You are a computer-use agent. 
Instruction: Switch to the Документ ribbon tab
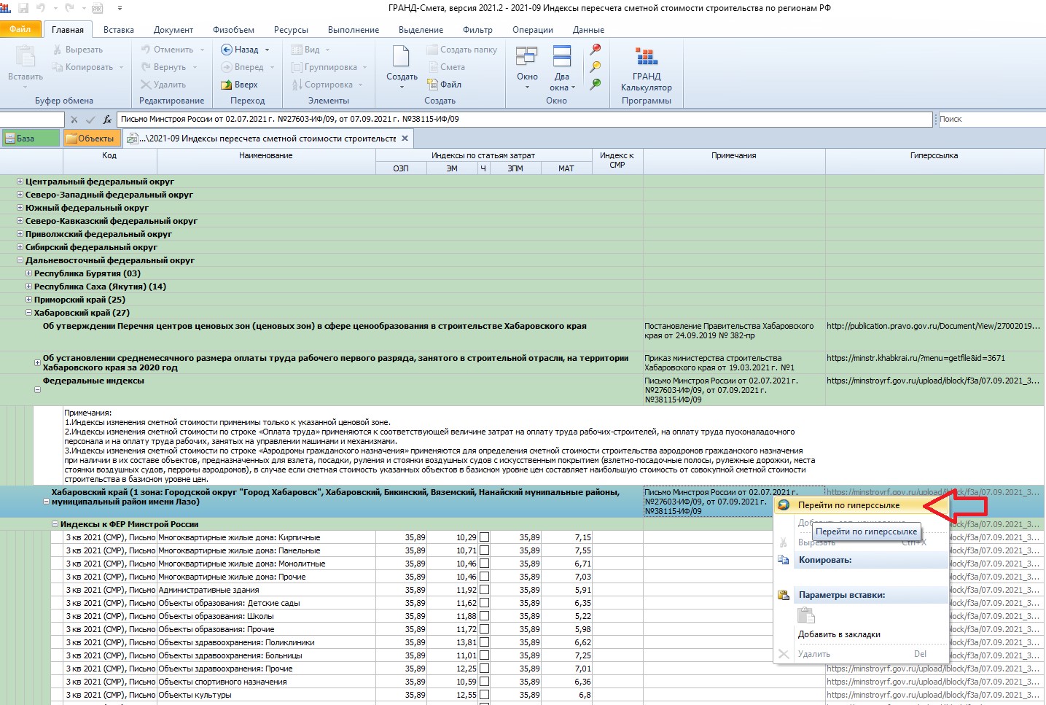(x=173, y=30)
